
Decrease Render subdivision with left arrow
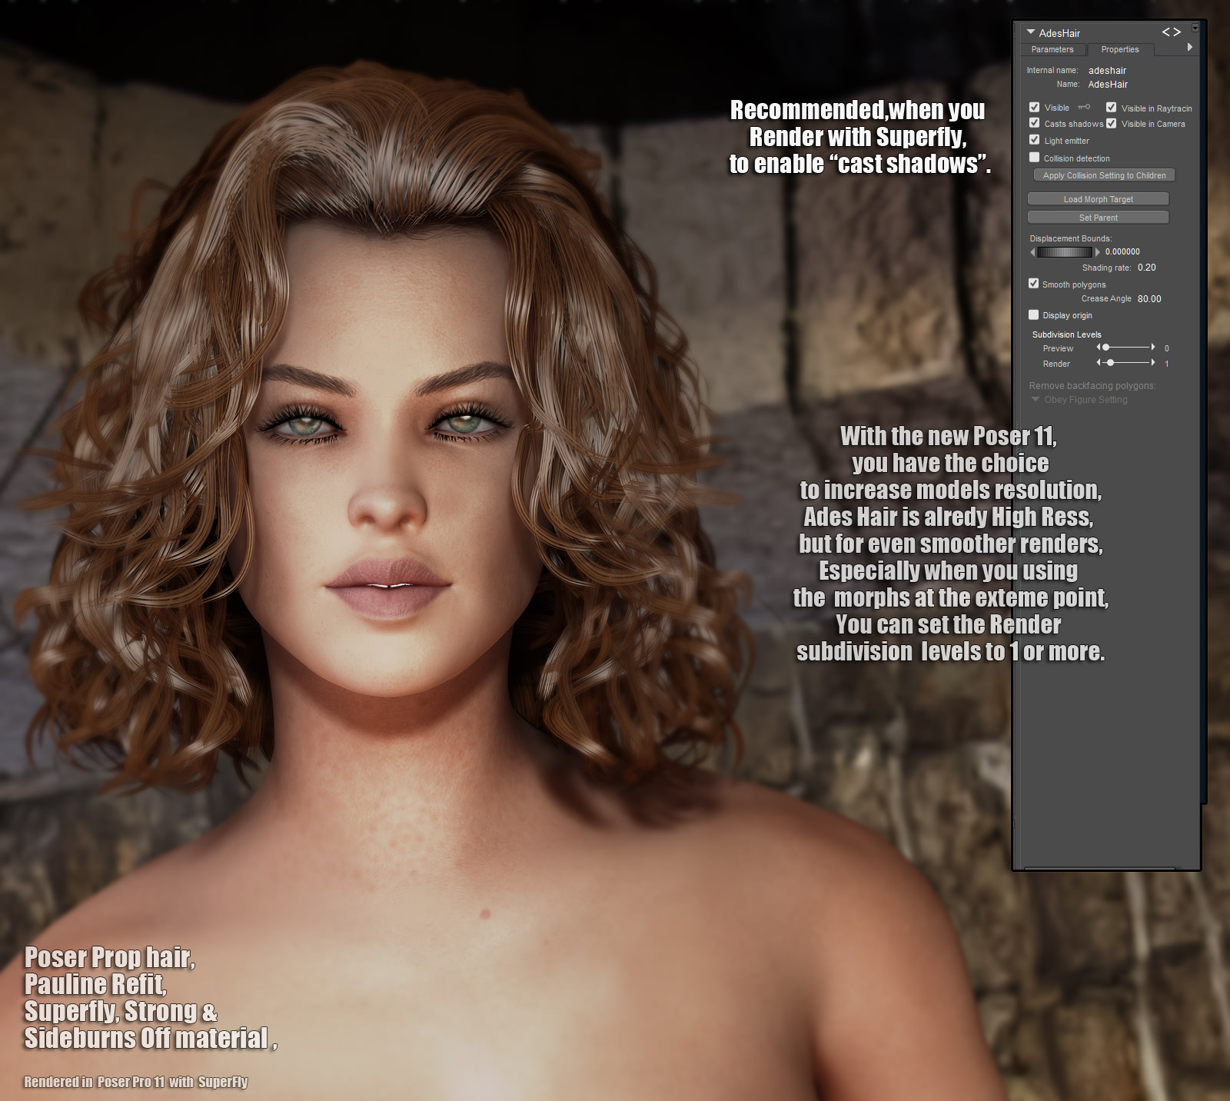coord(1099,362)
